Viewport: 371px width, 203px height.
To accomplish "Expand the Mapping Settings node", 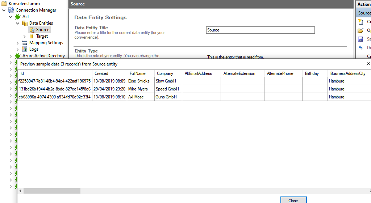I will (x=18, y=43).
